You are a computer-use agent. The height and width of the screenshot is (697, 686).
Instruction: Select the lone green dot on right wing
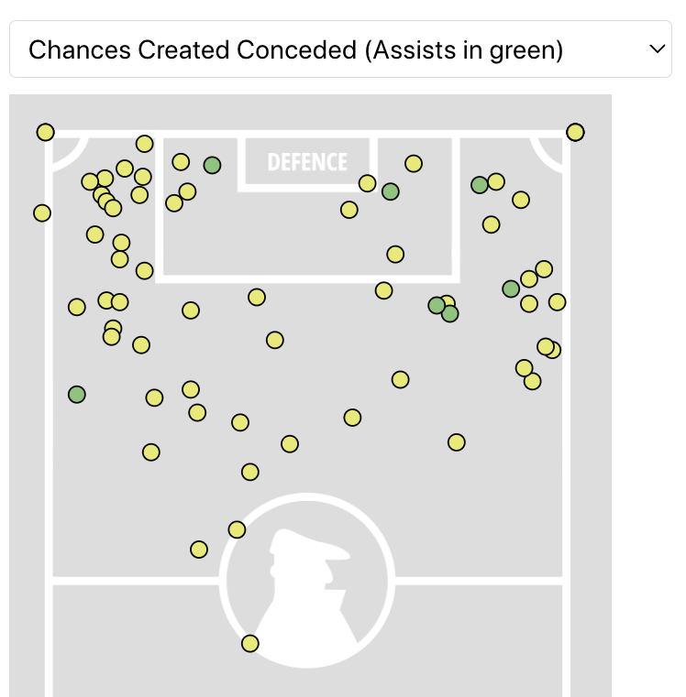[x=511, y=289]
